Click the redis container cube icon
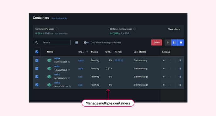This screenshot has height=116, width=216. click(49, 68)
